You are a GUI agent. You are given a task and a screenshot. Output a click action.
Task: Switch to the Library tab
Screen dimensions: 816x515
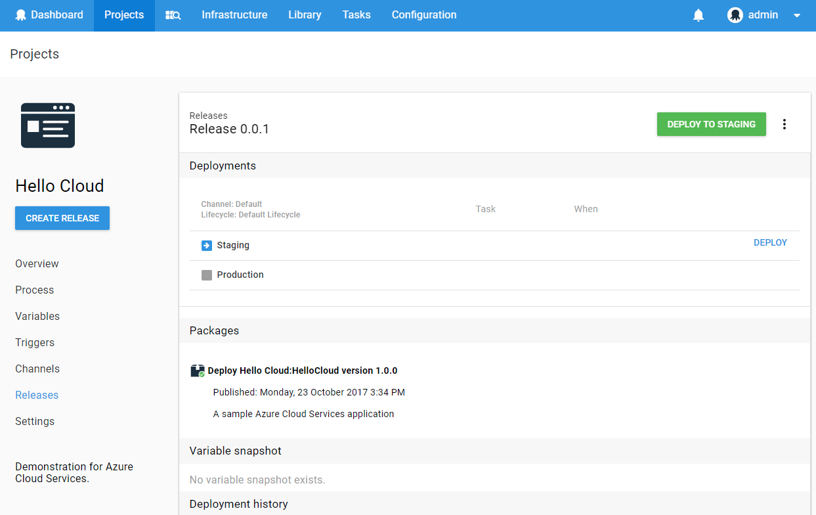pos(305,15)
